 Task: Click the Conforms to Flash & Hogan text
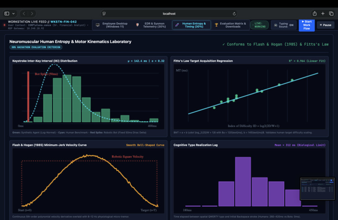[275, 44]
